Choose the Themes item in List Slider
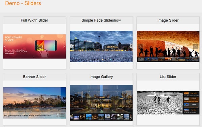Screen dimensions: 202x127 191,105
